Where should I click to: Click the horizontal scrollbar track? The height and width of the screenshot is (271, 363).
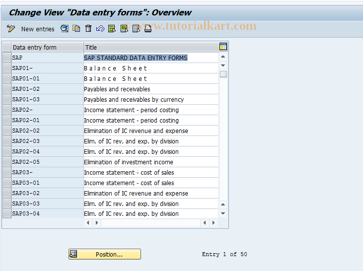(150, 223)
